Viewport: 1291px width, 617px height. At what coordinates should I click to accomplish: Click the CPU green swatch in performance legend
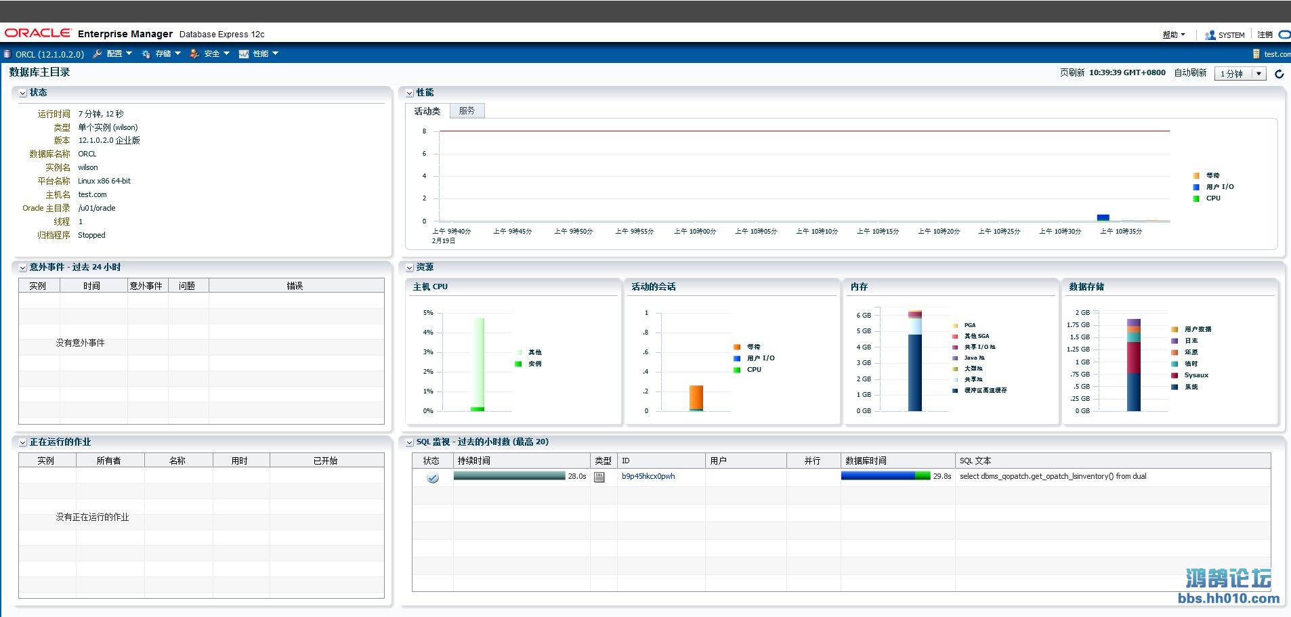[x=1196, y=198]
